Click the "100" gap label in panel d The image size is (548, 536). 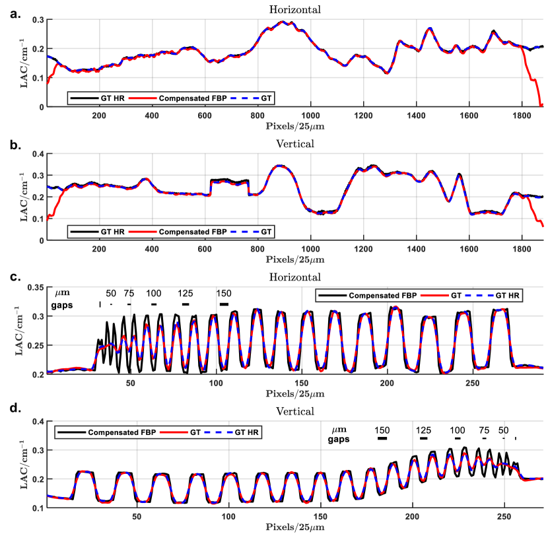458,430
